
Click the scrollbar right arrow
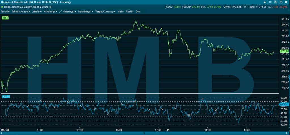point(287,133)
